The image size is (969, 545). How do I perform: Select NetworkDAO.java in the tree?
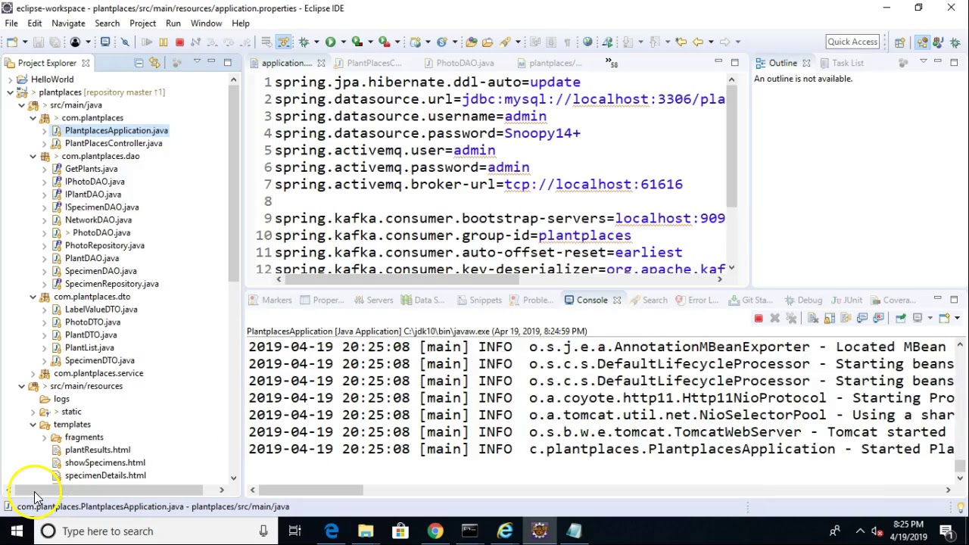click(x=98, y=220)
